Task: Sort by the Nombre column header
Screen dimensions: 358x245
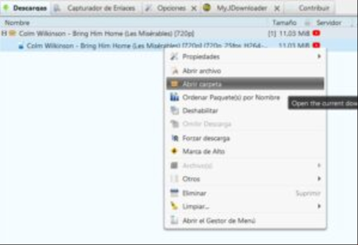Action: click(x=17, y=23)
